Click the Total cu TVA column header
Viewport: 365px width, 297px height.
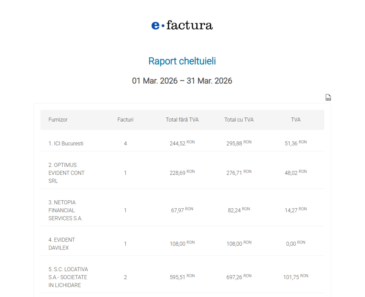[239, 120]
